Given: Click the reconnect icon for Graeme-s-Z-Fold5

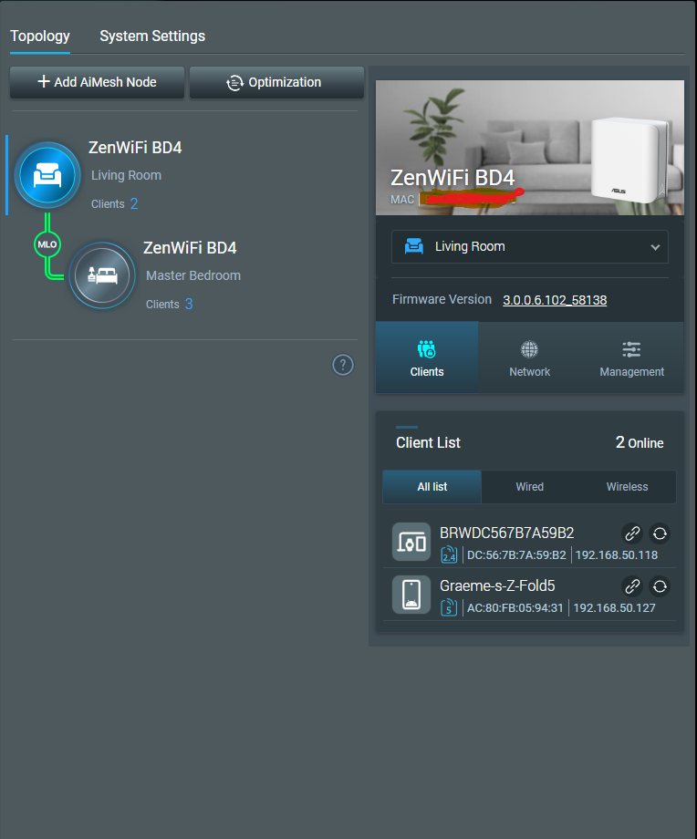Looking at the screenshot, I should point(660,586).
